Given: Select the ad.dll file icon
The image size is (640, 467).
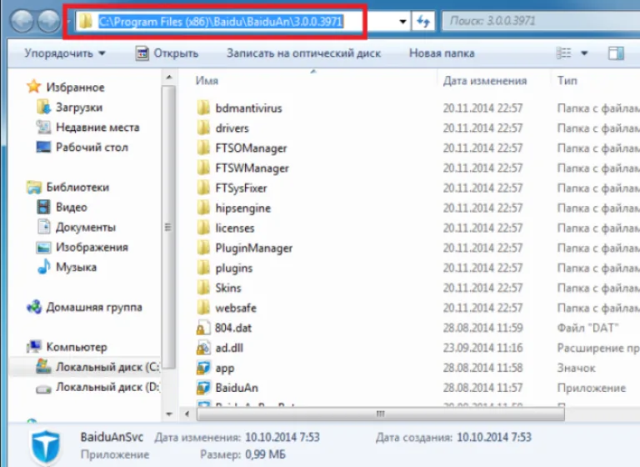Looking at the screenshot, I should 203,348.
